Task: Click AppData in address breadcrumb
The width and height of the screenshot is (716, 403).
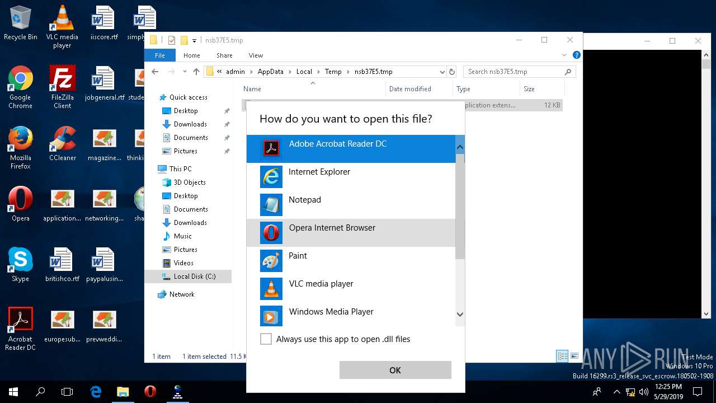Action: (270, 72)
